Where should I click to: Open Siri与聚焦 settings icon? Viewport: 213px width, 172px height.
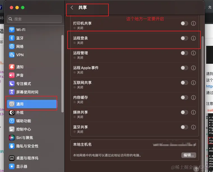point(12,138)
